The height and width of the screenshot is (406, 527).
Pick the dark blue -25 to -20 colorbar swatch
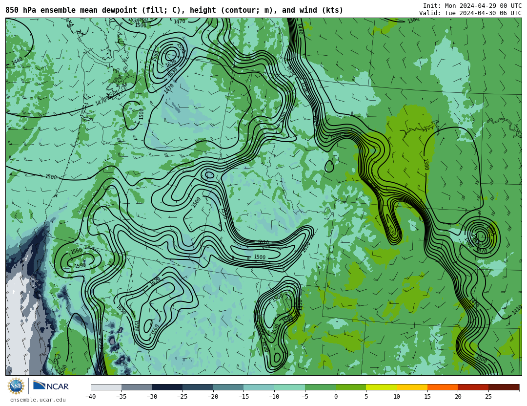point(198,387)
